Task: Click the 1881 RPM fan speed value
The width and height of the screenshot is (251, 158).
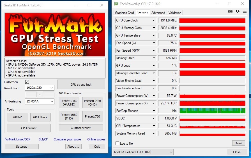Action: pyautogui.click(x=168, y=51)
